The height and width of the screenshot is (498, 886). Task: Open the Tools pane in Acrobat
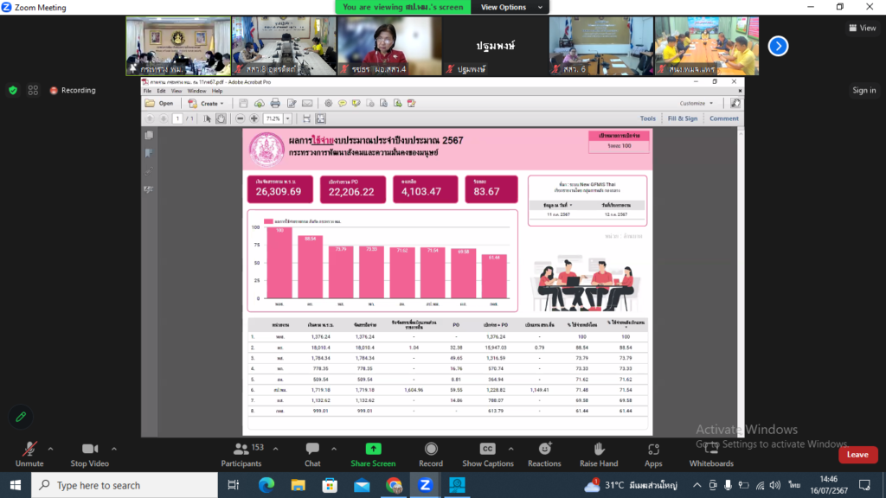(647, 118)
